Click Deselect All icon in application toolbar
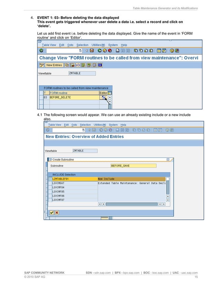 click(94, 65)
